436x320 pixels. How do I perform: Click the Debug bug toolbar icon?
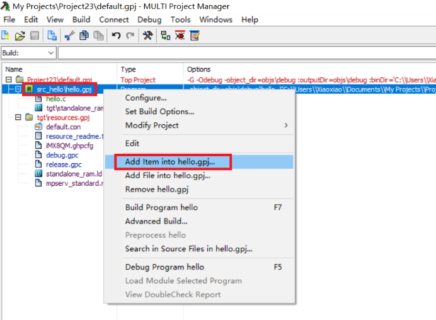(180, 36)
